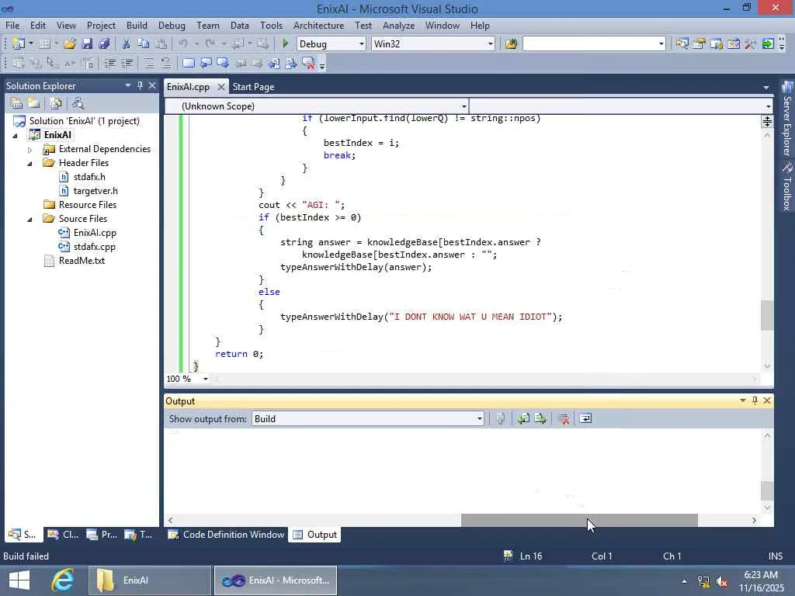Click View Class Diagram icon in Solution Explorer
Image resolution: width=795 pixels, height=596 pixels.
(78, 103)
